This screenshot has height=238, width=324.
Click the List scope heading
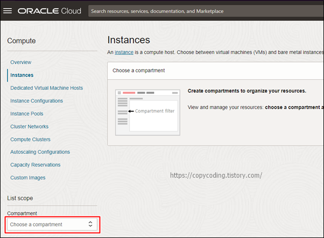coord(20,198)
